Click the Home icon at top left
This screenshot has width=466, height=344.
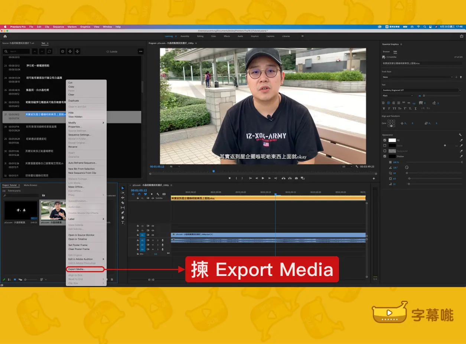[5, 36]
